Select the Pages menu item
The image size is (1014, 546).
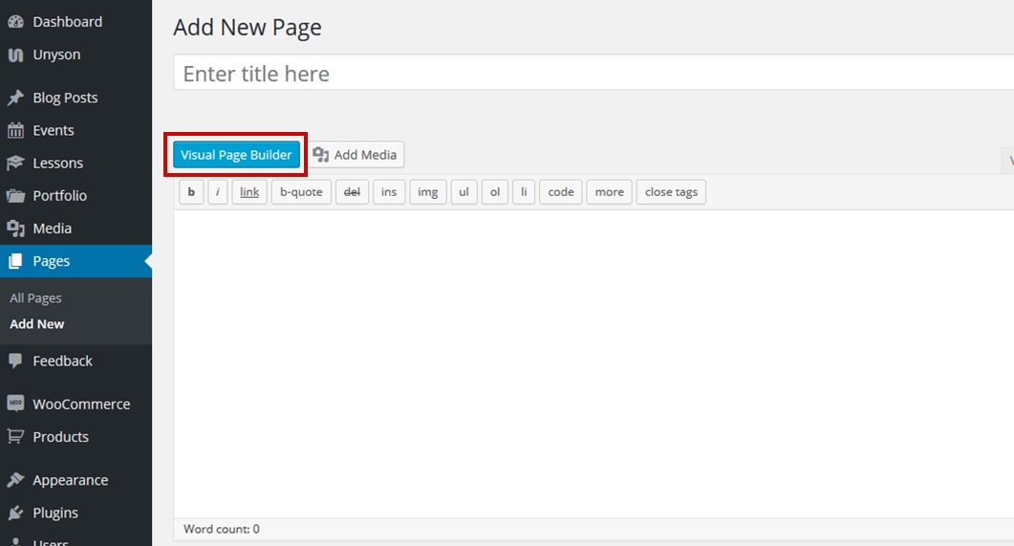76,261
